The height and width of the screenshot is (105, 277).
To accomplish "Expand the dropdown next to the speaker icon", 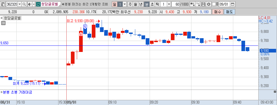I will pos(34,4).
